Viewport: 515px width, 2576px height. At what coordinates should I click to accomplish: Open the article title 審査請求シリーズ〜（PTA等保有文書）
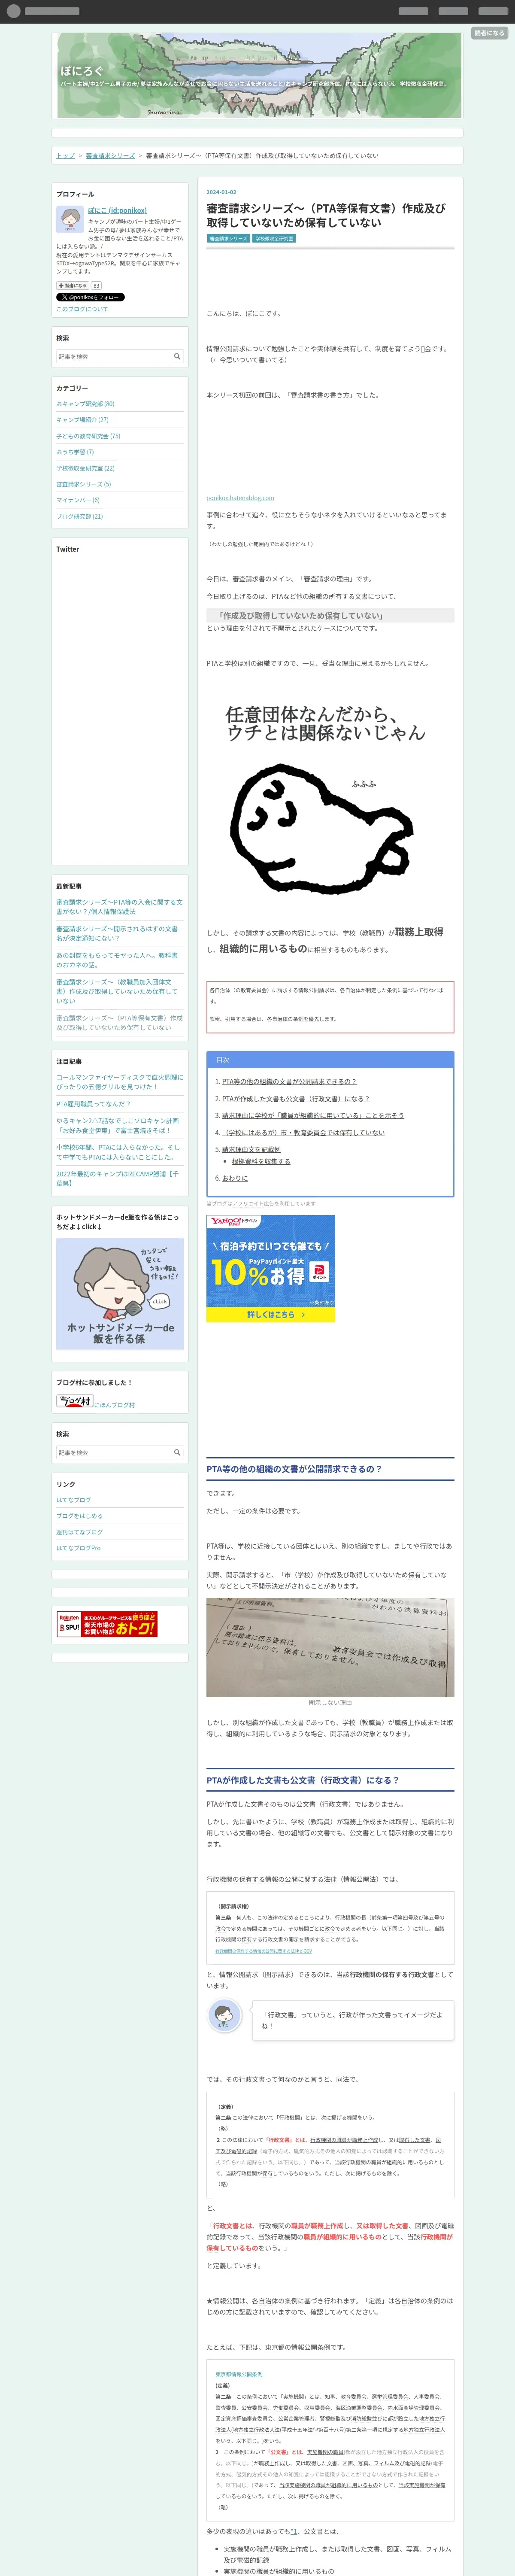click(x=326, y=215)
